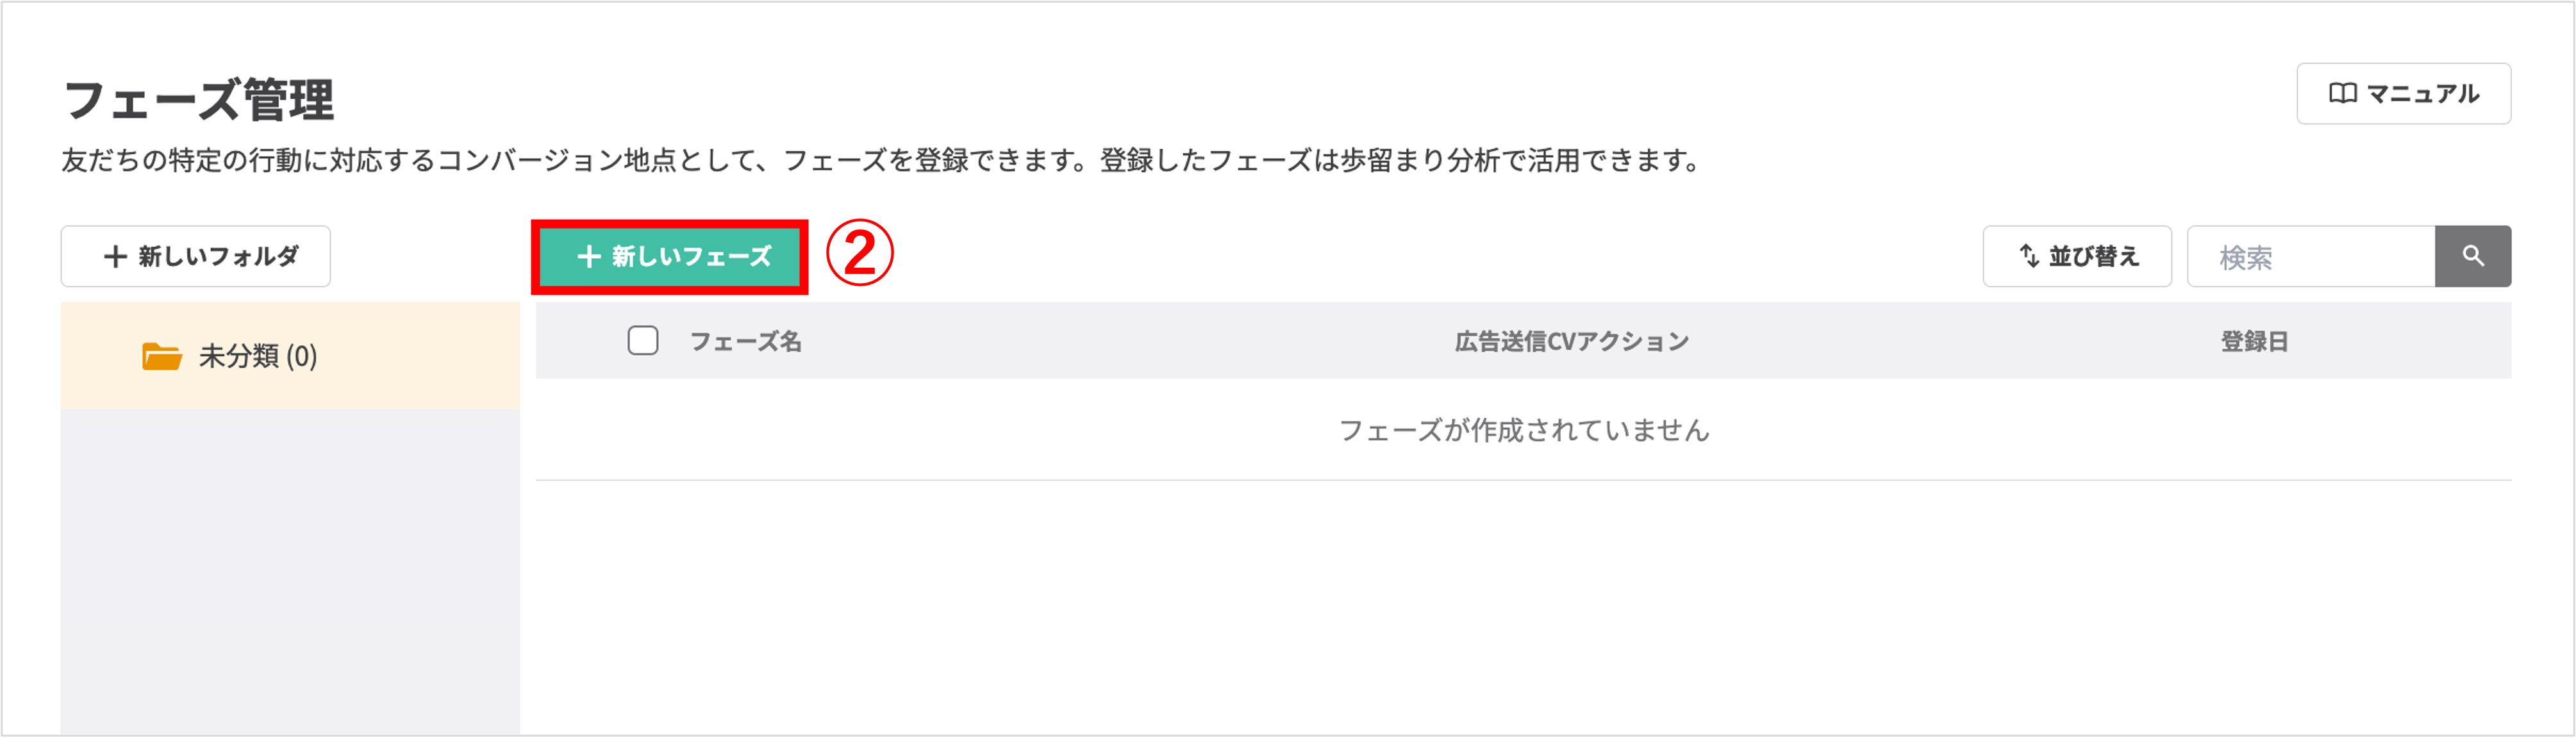The height and width of the screenshot is (740, 2576).
Task: Toggle the select-all checkbox in table header
Action: point(643,341)
